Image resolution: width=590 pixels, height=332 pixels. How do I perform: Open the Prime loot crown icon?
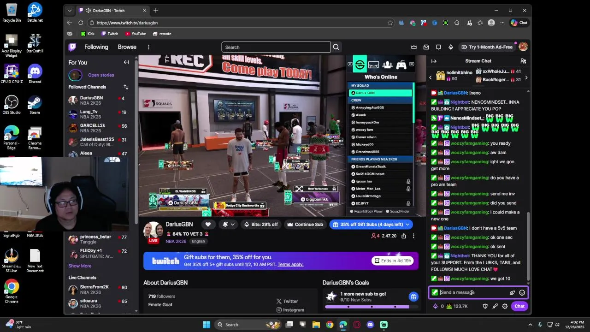click(x=414, y=47)
